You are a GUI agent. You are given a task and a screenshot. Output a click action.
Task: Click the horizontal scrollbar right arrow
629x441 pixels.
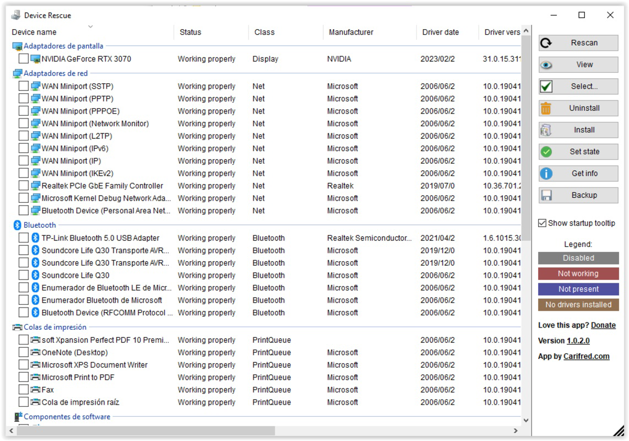516,431
